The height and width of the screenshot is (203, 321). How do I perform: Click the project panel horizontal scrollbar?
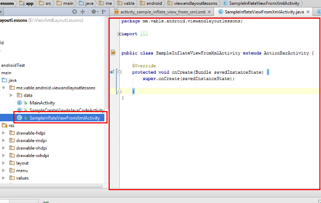tap(51, 186)
